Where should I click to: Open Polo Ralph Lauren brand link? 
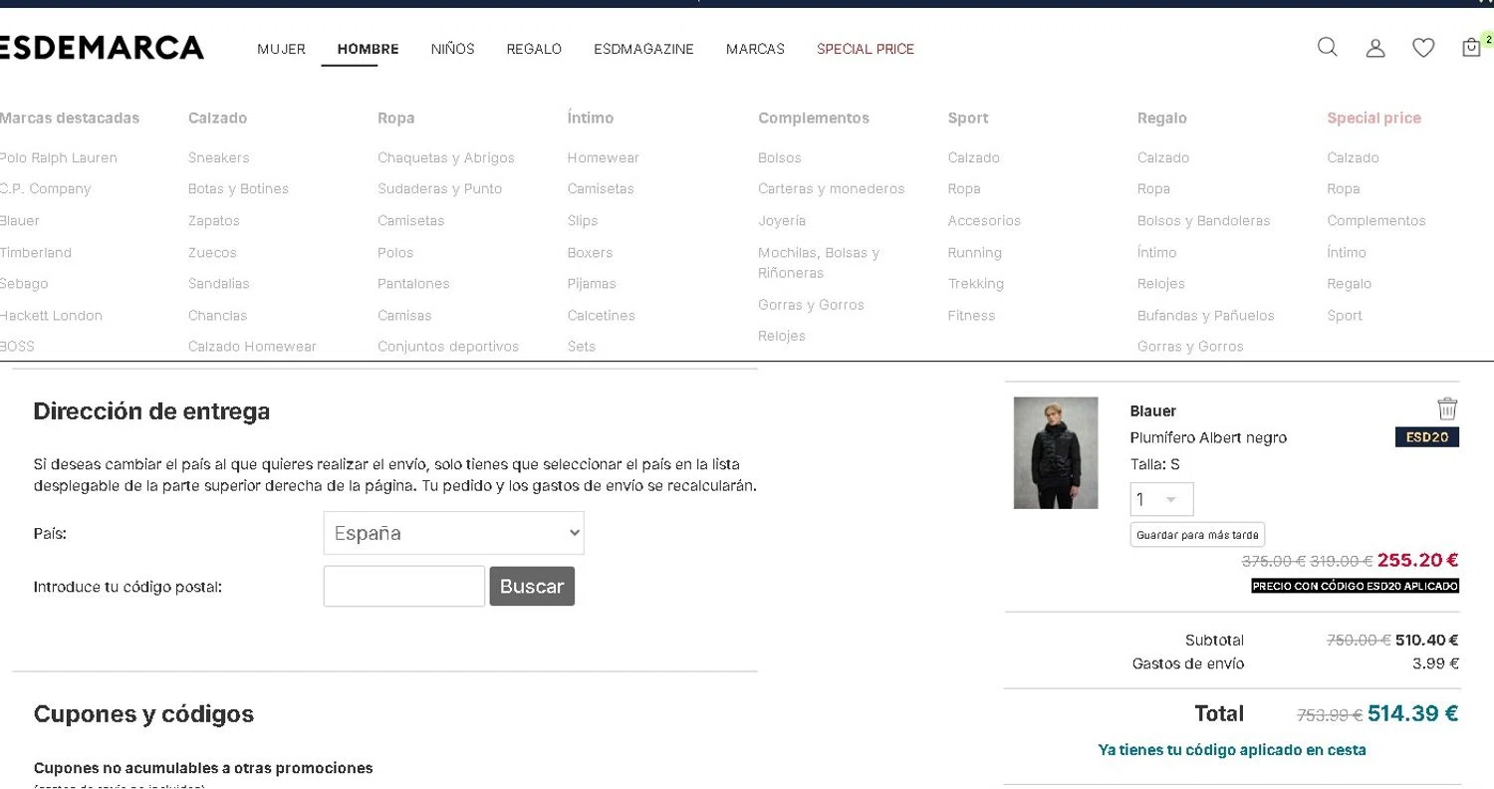pos(59,157)
